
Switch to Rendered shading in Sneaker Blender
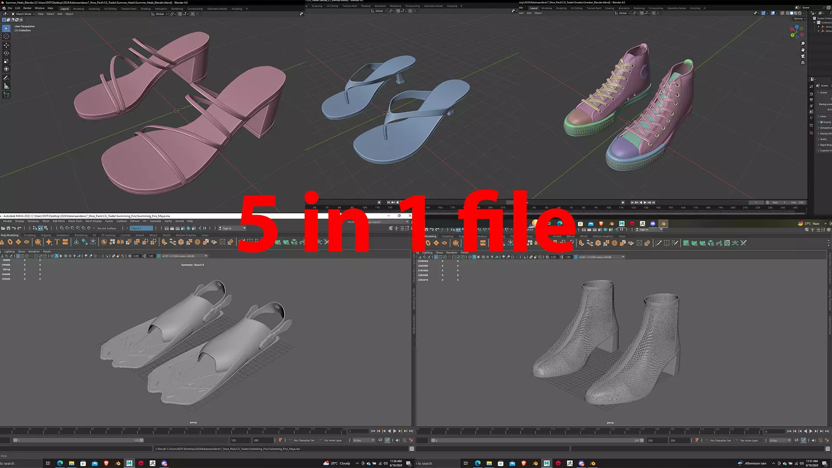click(800, 13)
